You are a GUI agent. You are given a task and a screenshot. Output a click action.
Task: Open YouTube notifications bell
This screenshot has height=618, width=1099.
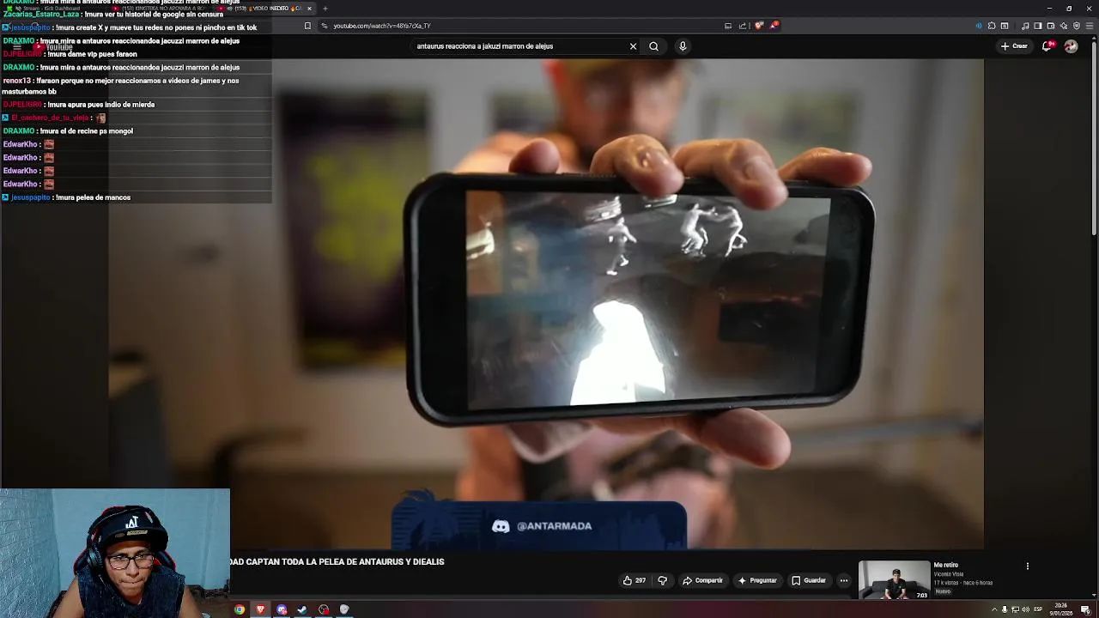pos(1047,46)
